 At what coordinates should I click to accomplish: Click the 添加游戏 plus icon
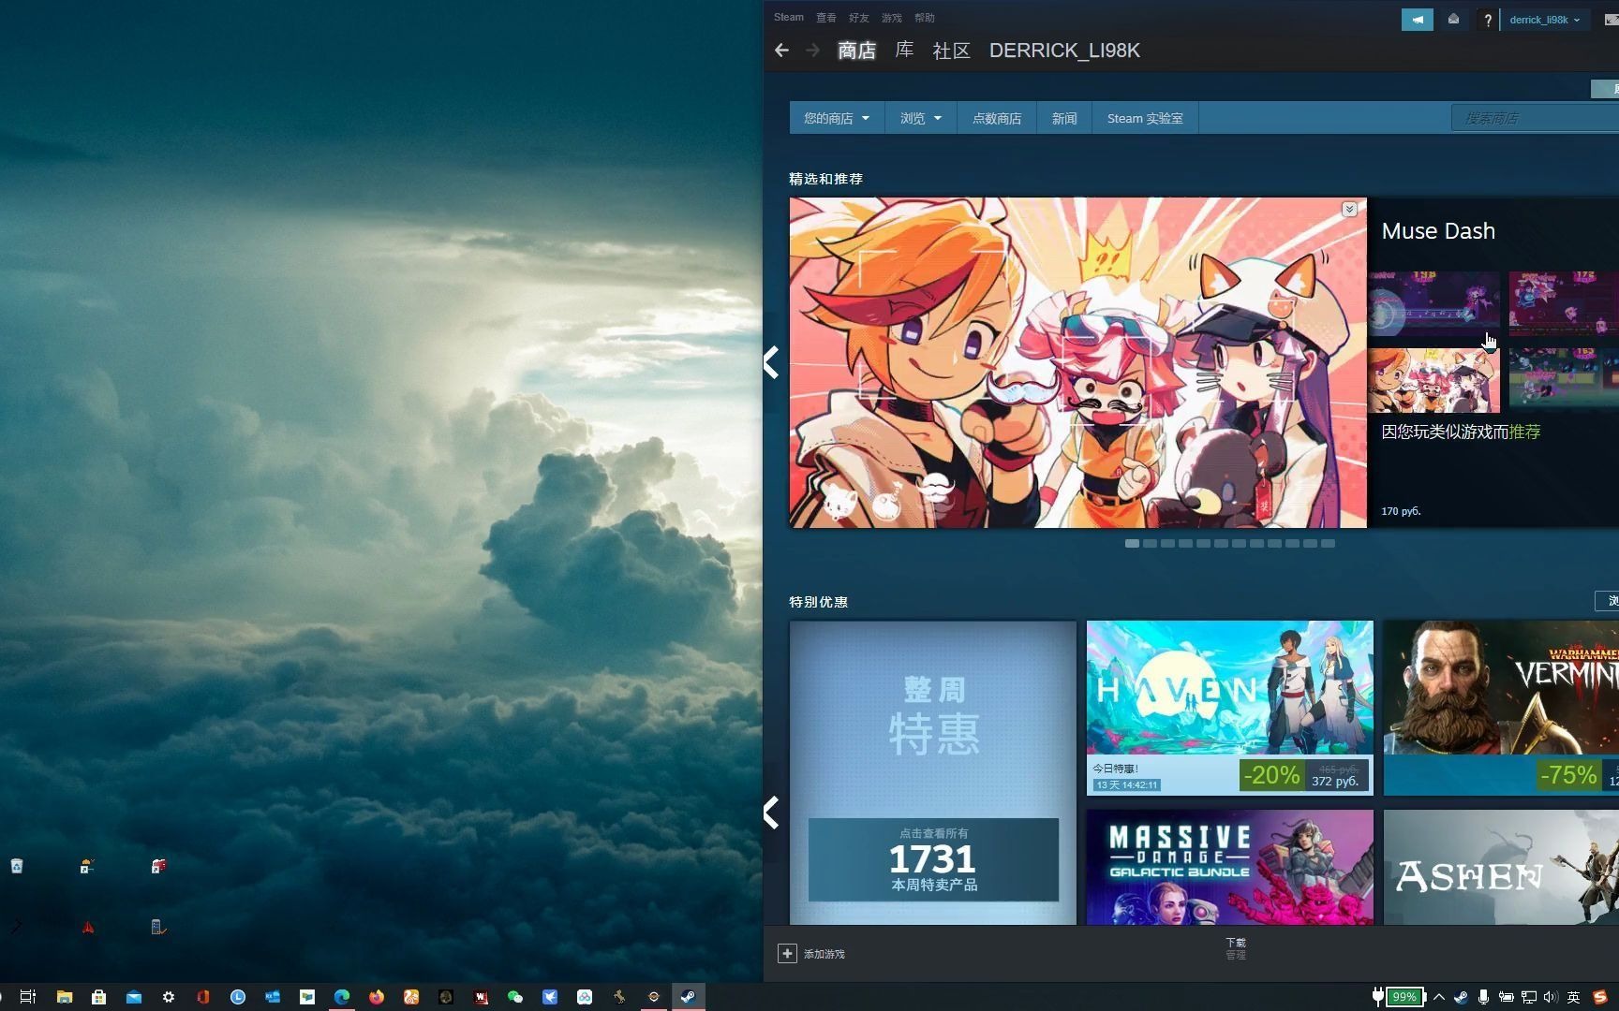tap(787, 953)
